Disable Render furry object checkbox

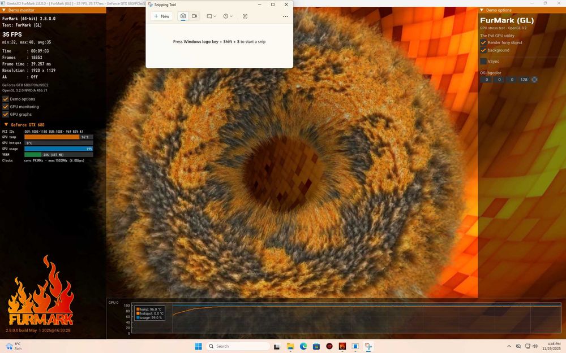483,42
